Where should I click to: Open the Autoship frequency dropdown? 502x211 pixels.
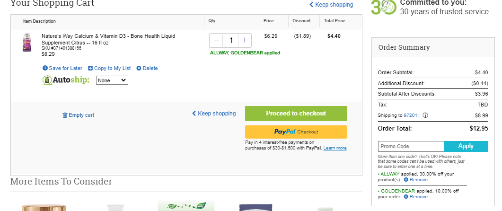click(112, 80)
